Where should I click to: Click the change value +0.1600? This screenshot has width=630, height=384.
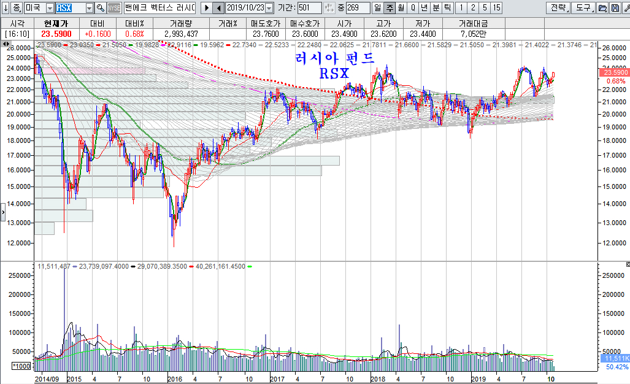coord(98,34)
